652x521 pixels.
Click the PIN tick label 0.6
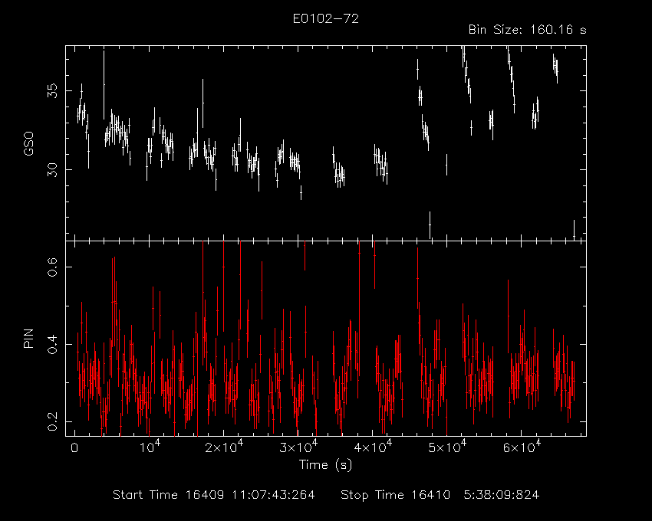coord(52,267)
